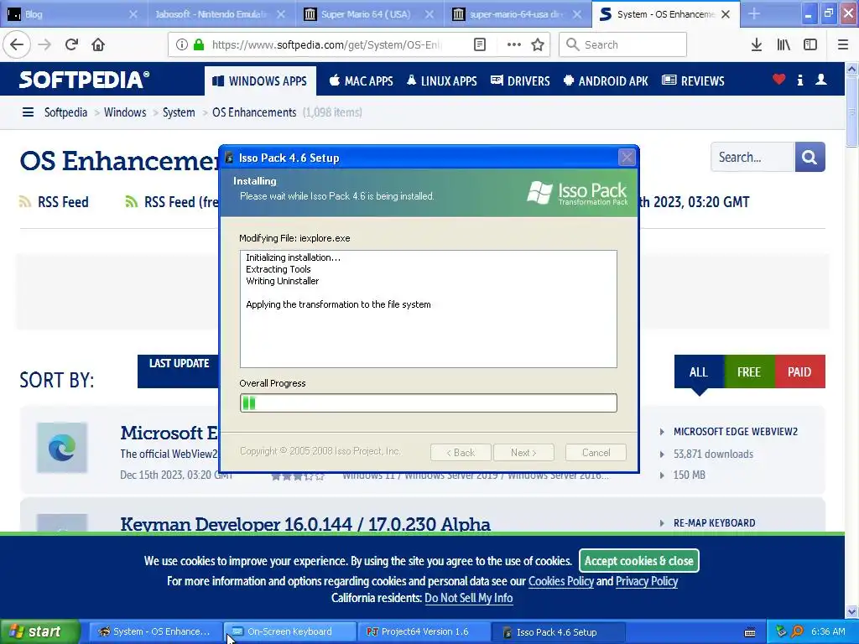Screen dimensions: 859x644
Task: Filter listing by PAID
Action: tap(799, 371)
